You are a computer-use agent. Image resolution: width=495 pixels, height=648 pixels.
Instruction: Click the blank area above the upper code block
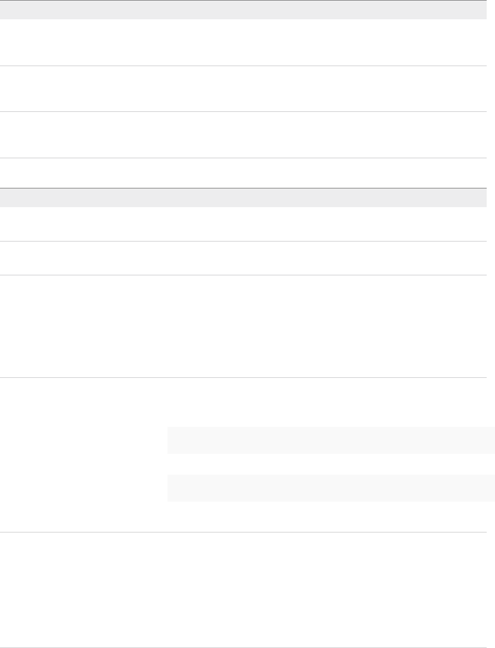331,402
